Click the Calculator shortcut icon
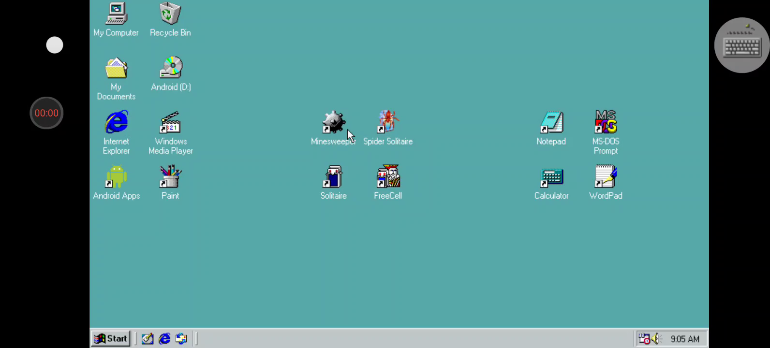 551,177
